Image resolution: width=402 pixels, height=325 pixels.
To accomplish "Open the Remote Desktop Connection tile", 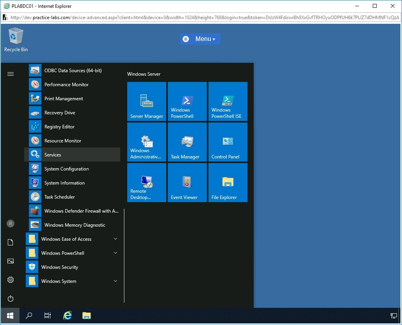I will tap(147, 183).
